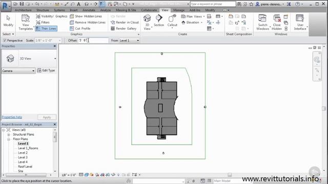Close the Project Browser panel
The width and height of the screenshot is (328, 184).
(55, 124)
